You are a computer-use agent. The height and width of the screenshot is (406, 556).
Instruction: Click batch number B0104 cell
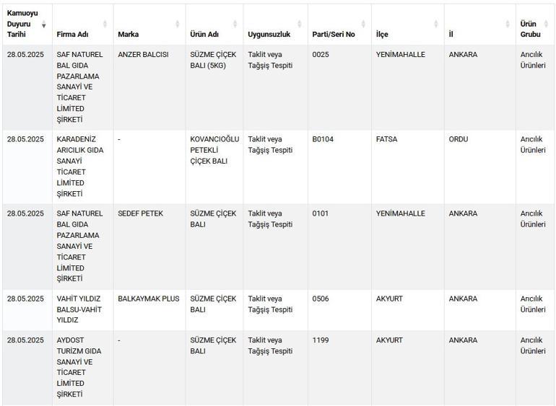323,139
